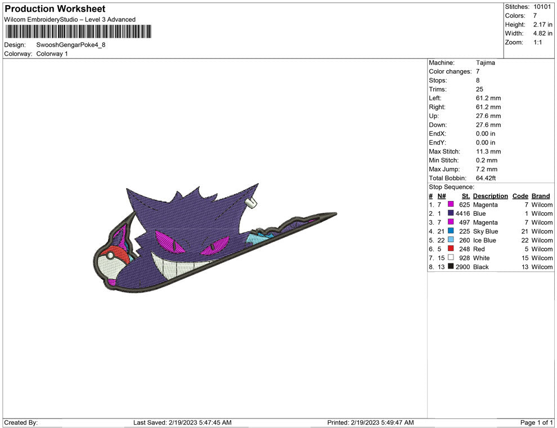Image resolution: width=557 pixels, height=428 pixels.
Task: Click the 'Red' description text
Action: 479,249
